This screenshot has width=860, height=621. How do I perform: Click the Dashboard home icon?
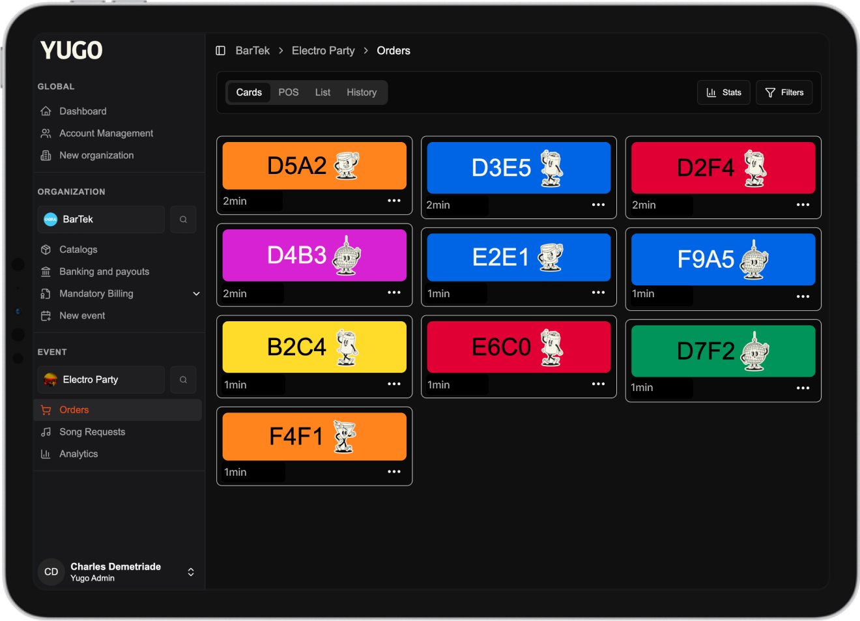coord(46,111)
